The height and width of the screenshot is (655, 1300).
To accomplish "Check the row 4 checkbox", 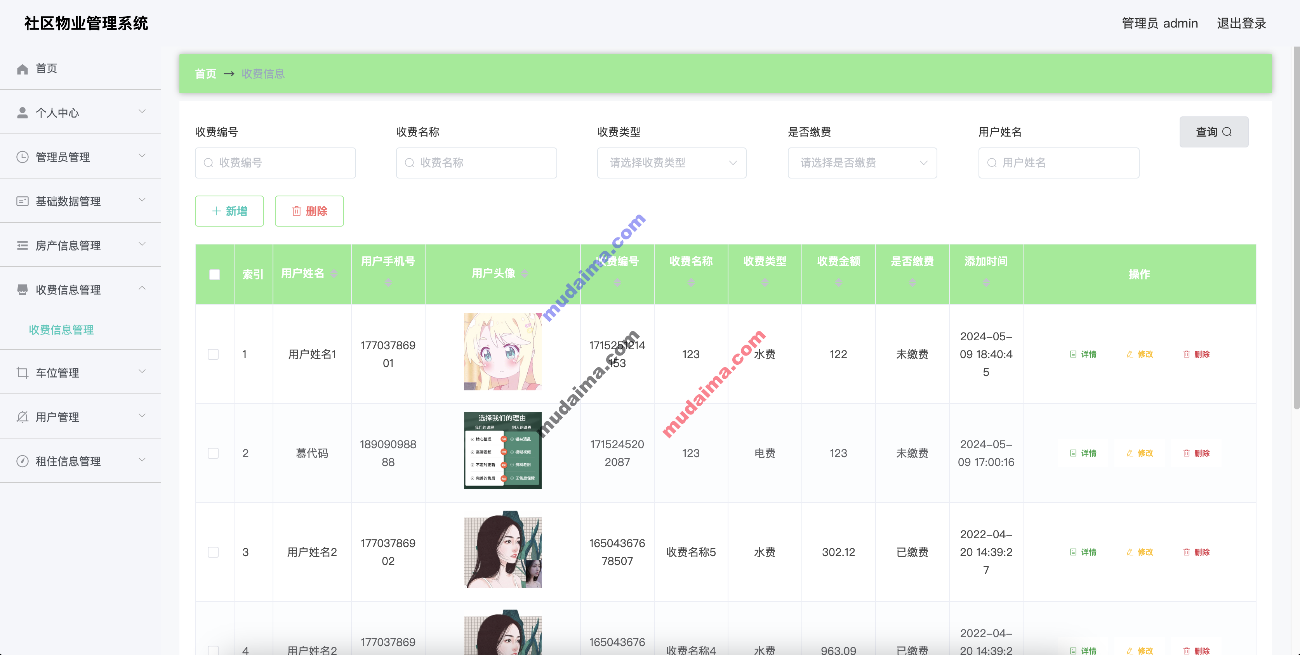I will point(213,650).
